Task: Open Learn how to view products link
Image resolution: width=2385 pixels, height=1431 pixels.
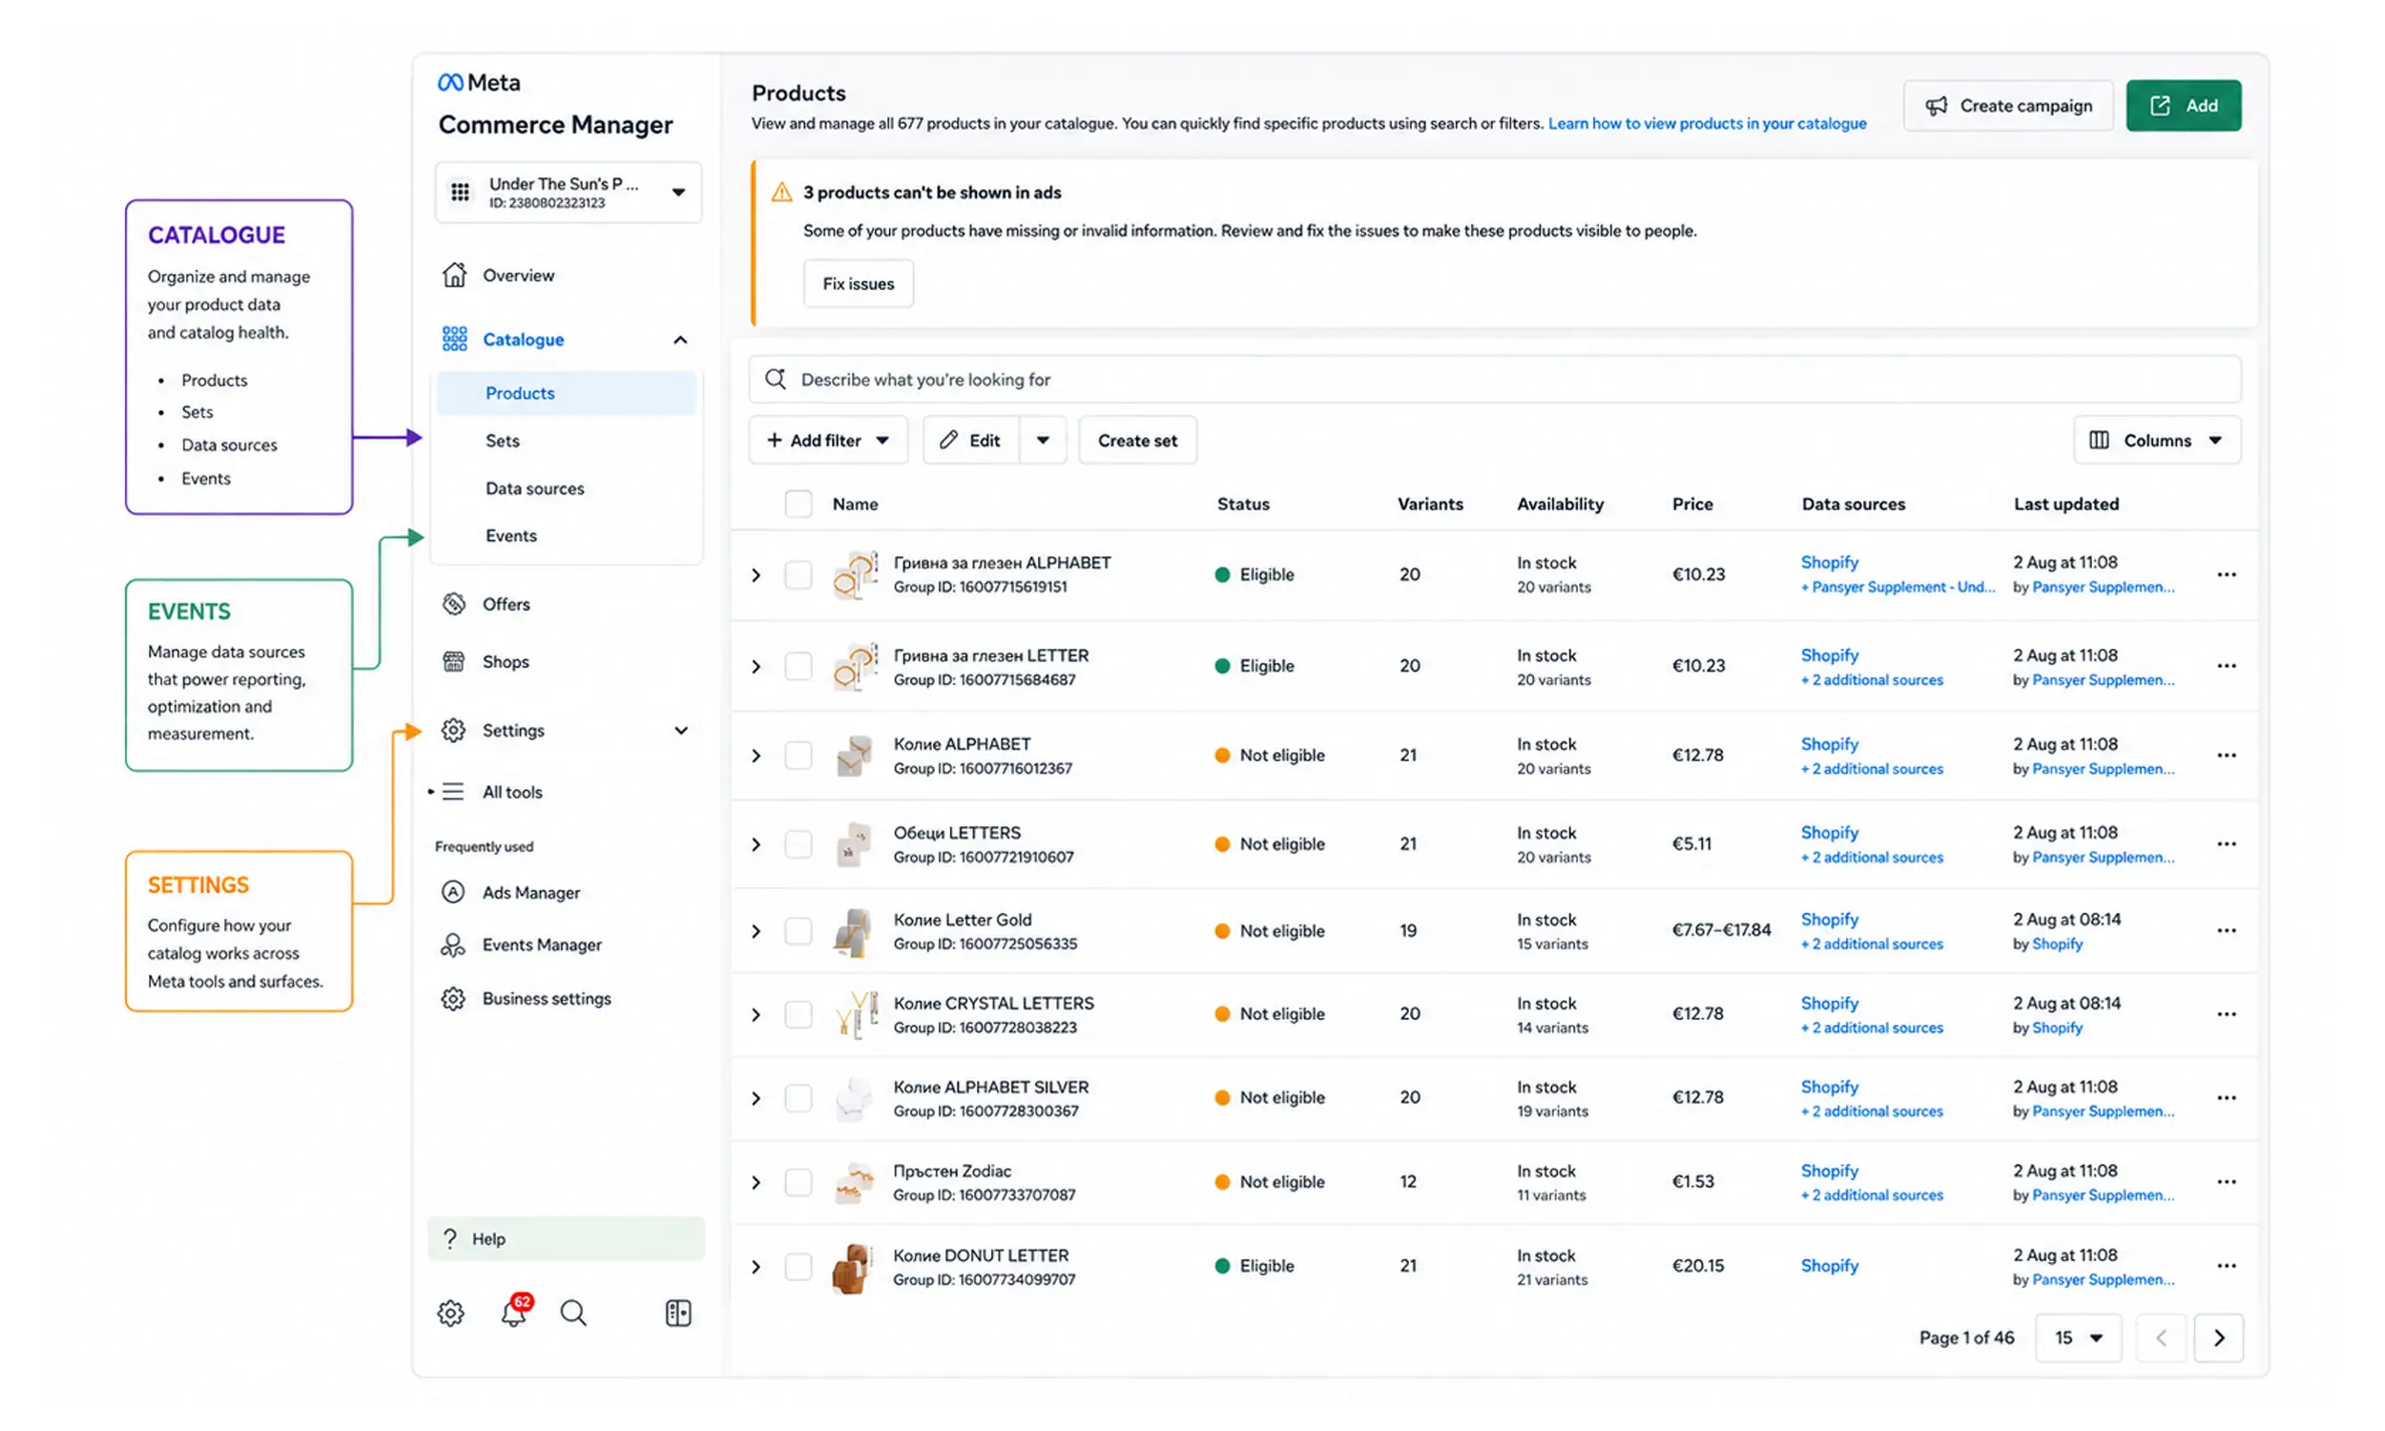Action: tap(1708, 123)
